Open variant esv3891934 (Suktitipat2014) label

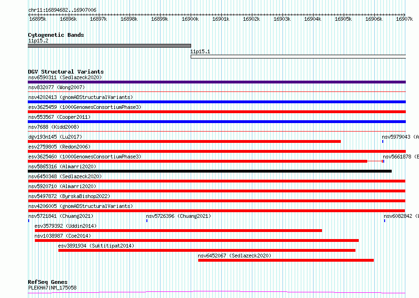(96, 246)
